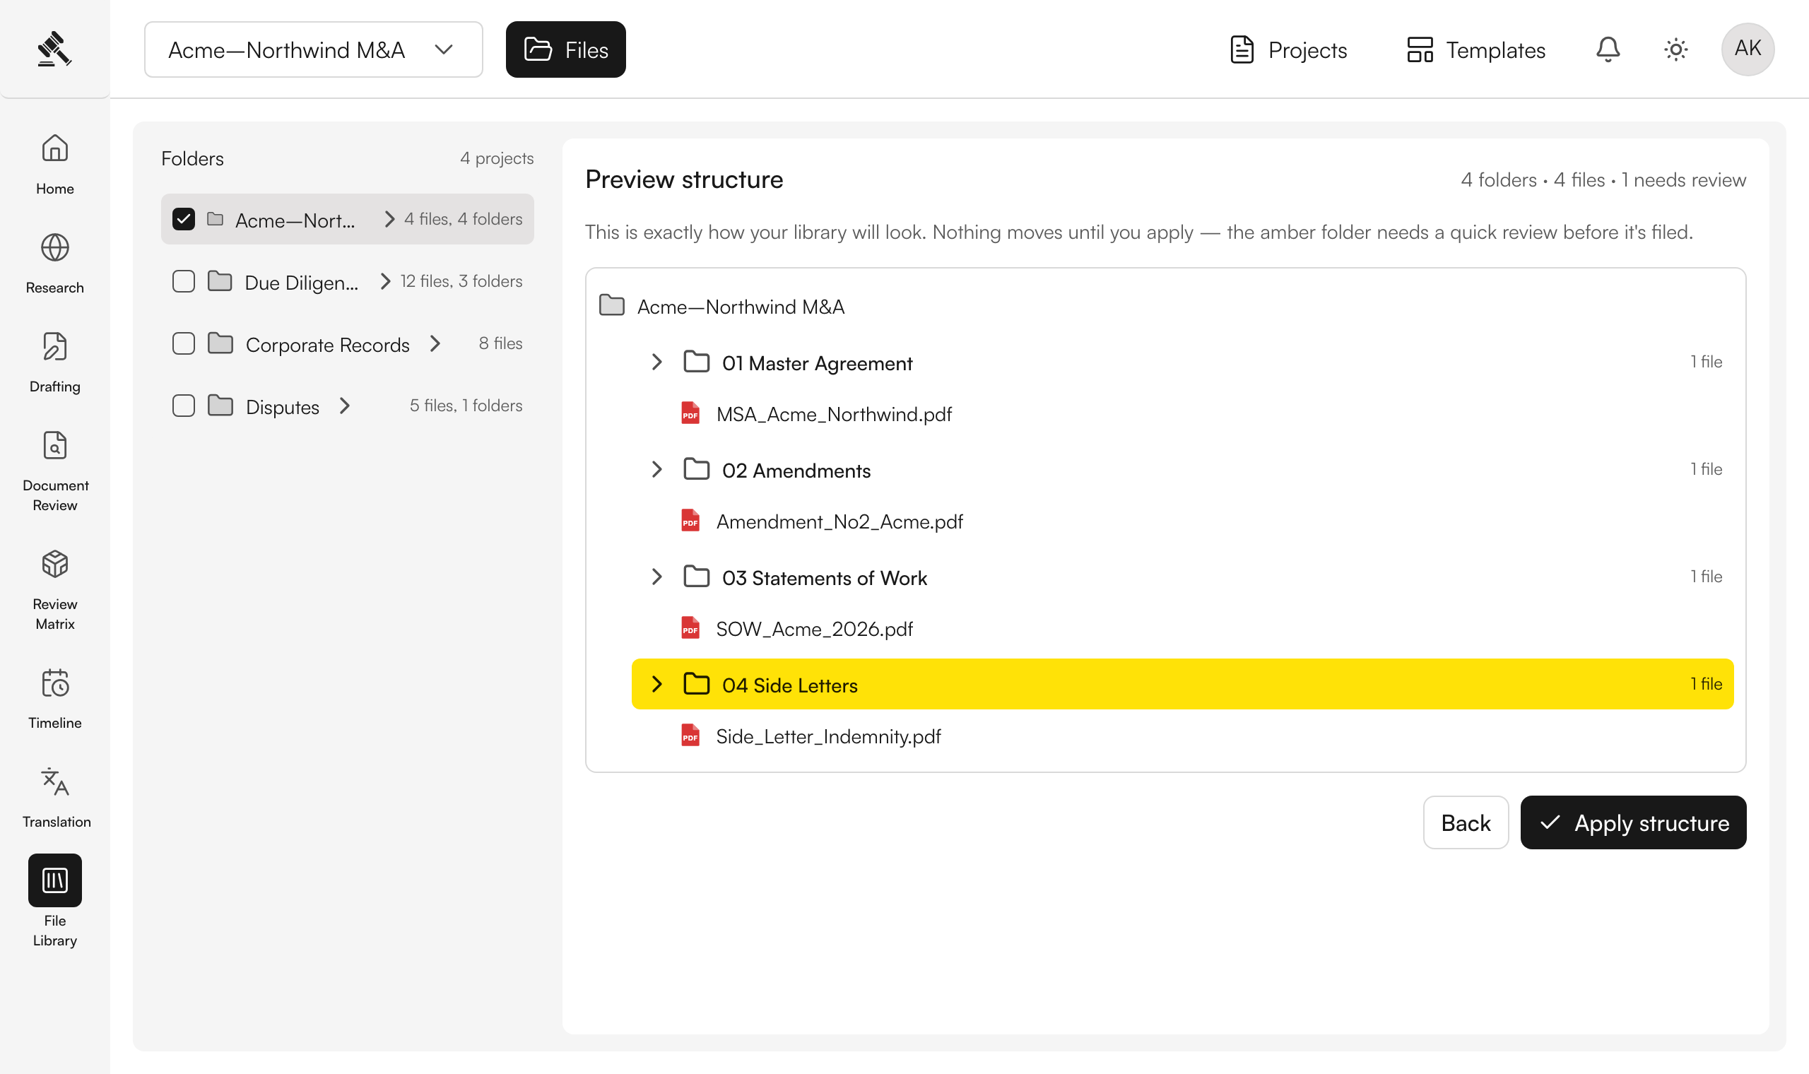
Task: Click the Due Diligence folder icon
Action: coord(220,281)
